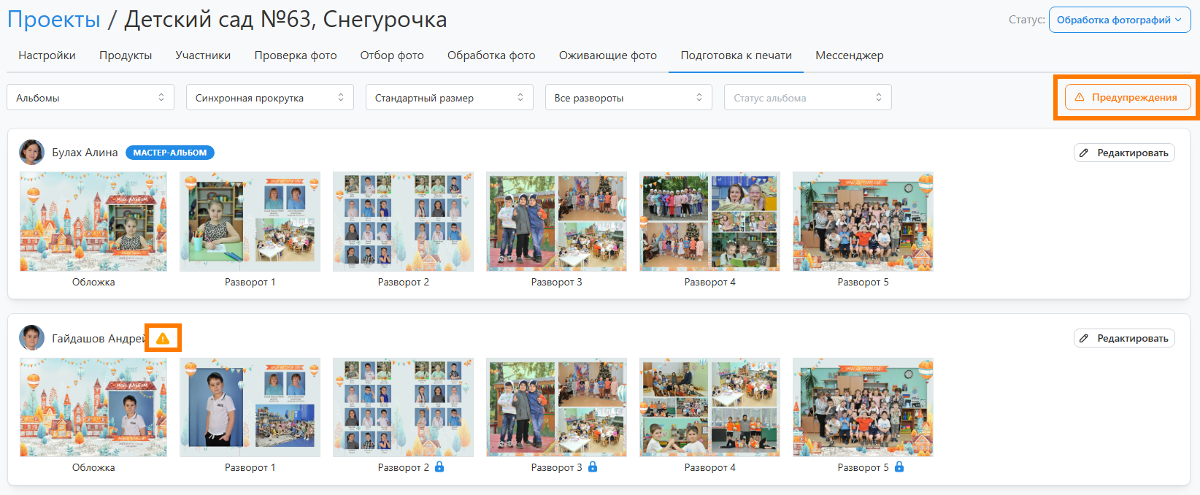The width and height of the screenshot is (1200, 495).
Task: Expand the Все развороты filter
Action: click(x=628, y=98)
